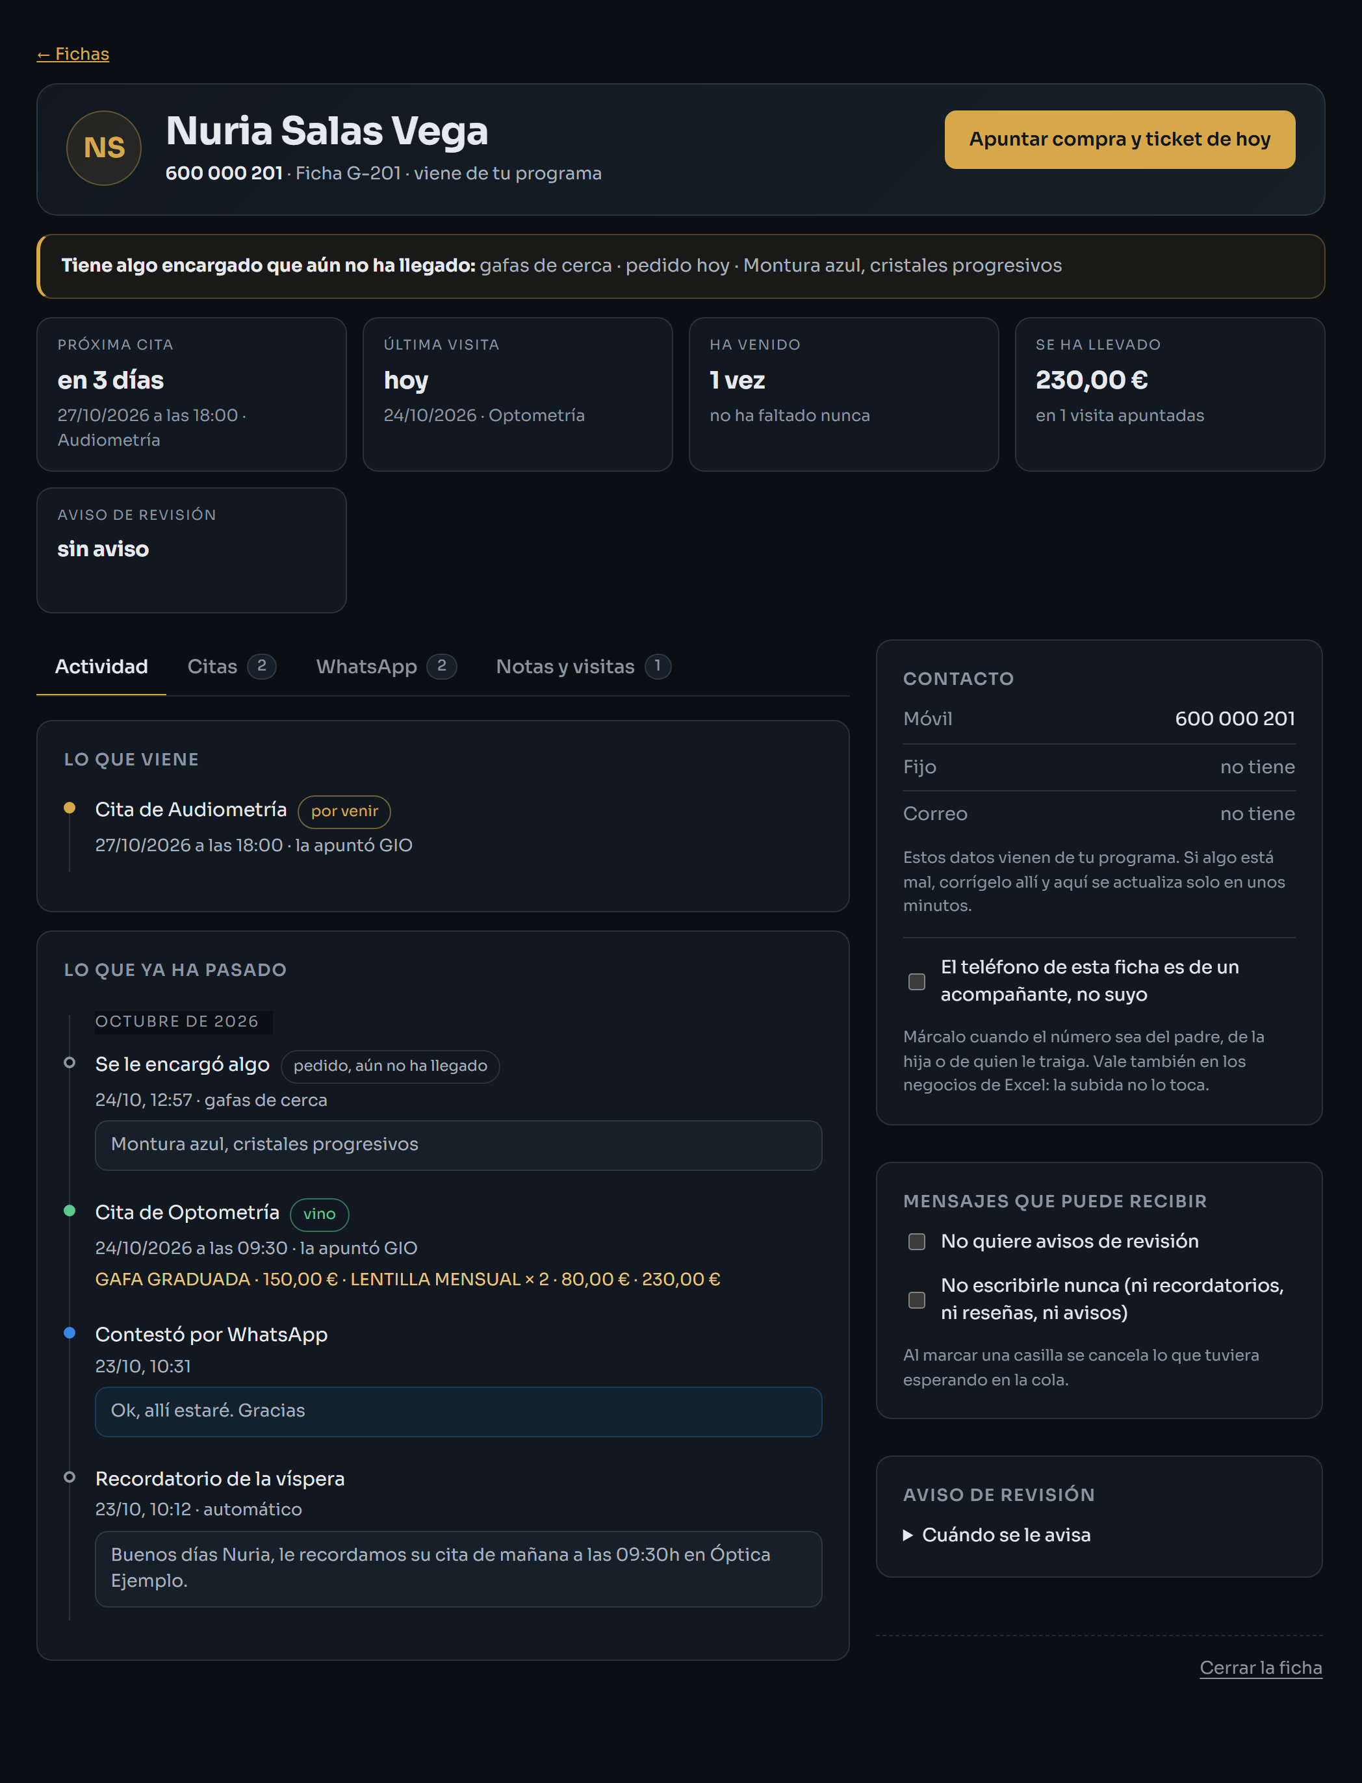Tick the teléfono de un acompañante checkbox

(x=917, y=981)
